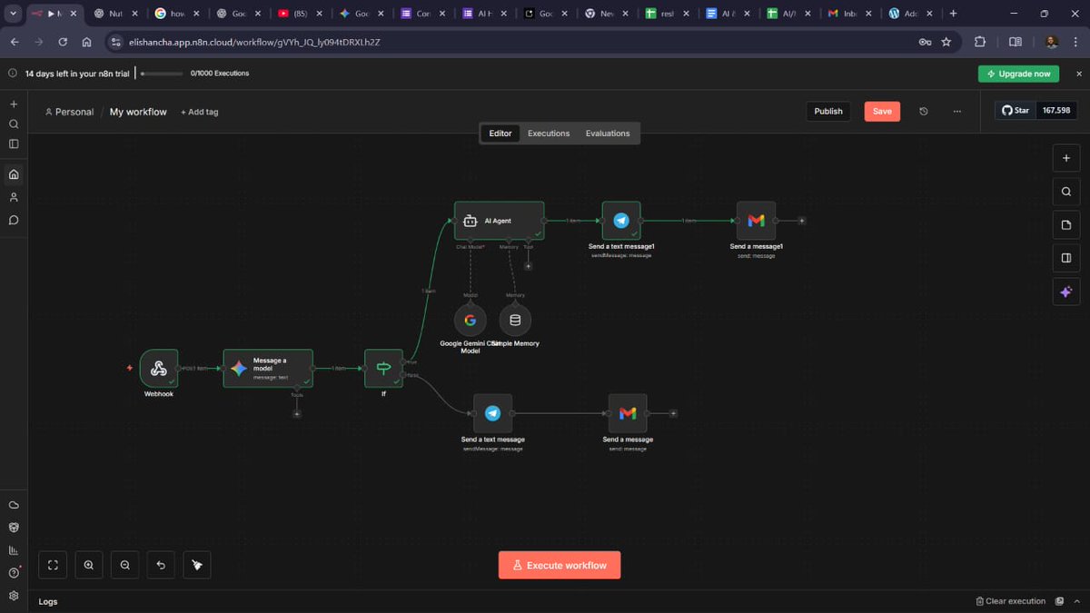This screenshot has height=613, width=1090.
Task: Open the Webhook trigger node
Action: (x=159, y=368)
